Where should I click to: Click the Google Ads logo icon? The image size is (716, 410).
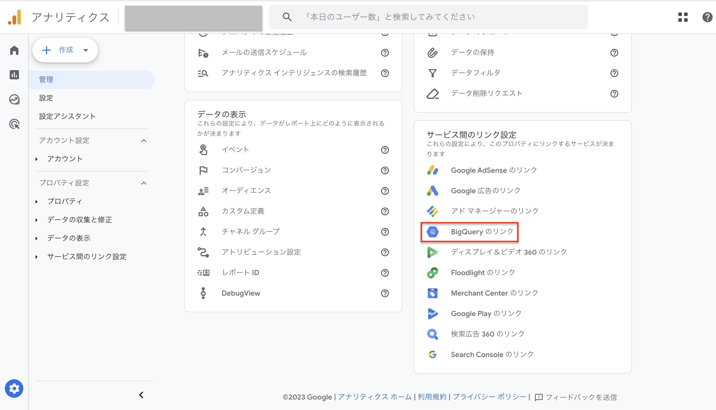click(x=432, y=191)
